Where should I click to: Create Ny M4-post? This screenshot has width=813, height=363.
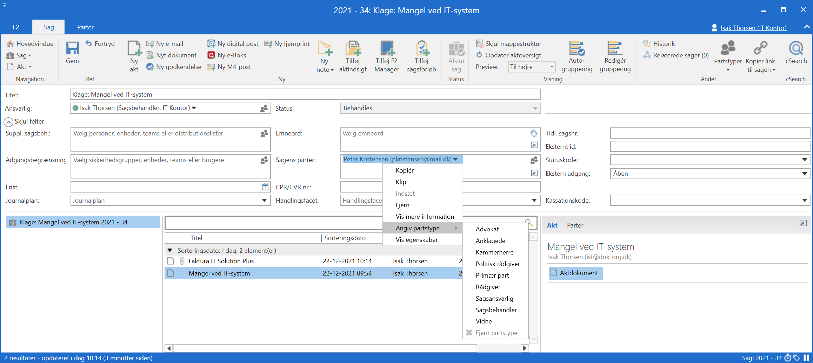[x=229, y=67]
